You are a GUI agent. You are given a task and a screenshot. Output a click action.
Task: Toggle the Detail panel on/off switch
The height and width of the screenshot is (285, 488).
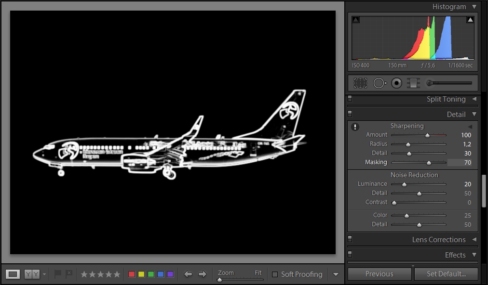(x=350, y=114)
